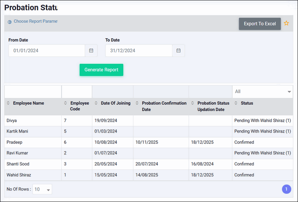Sort by Probation Confirmation Date arrows
The height and width of the screenshot is (202, 298).
(137, 103)
